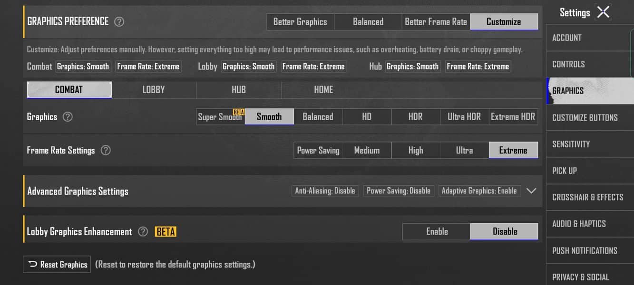The height and width of the screenshot is (285, 634).
Task: Show help for Lobby Graphics Enhancement
Action: point(143,232)
